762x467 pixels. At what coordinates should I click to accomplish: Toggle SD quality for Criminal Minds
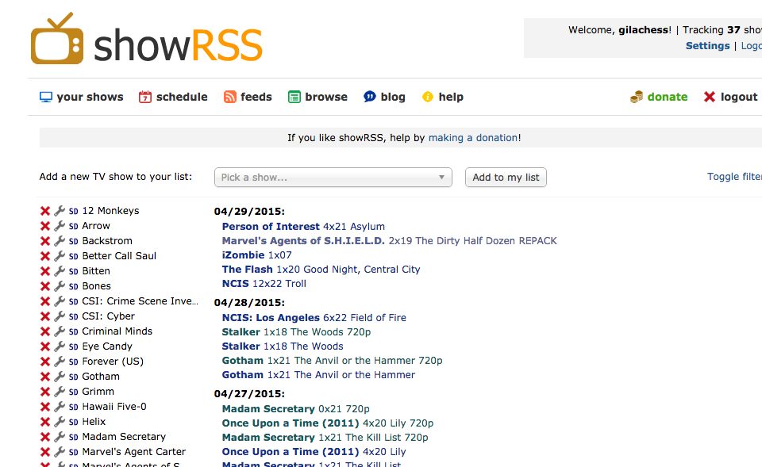(73, 331)
